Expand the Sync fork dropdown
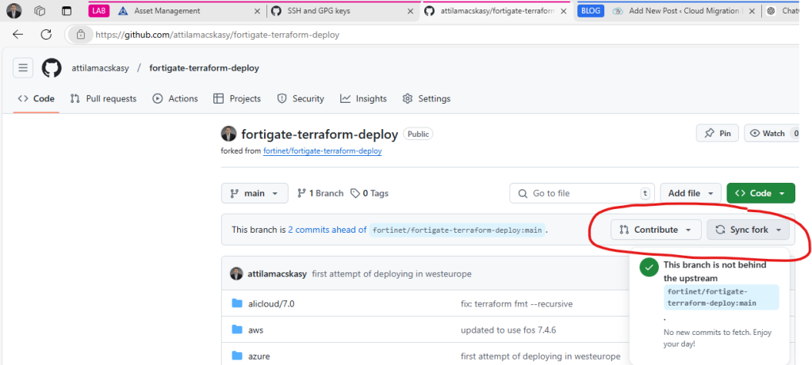The height and width of the screenshot is (365, 812). point(748,230)
